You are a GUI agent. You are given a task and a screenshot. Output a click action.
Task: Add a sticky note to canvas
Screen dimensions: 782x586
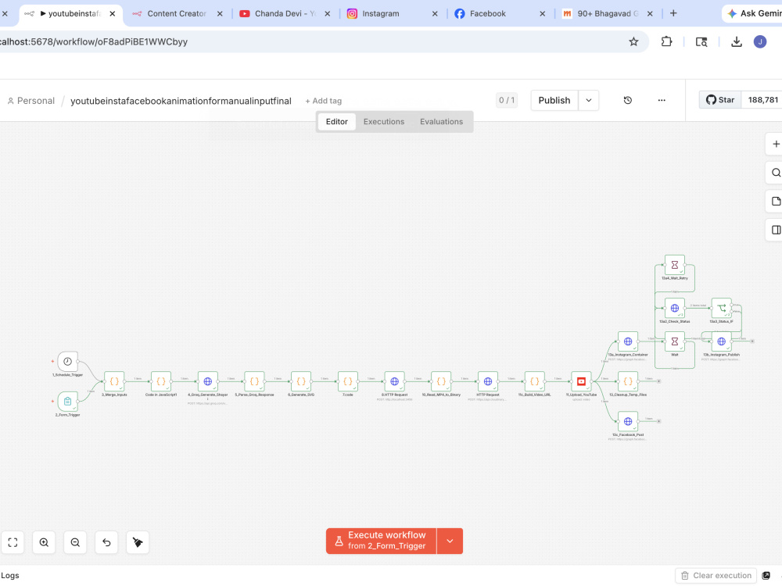pos(776,202)
